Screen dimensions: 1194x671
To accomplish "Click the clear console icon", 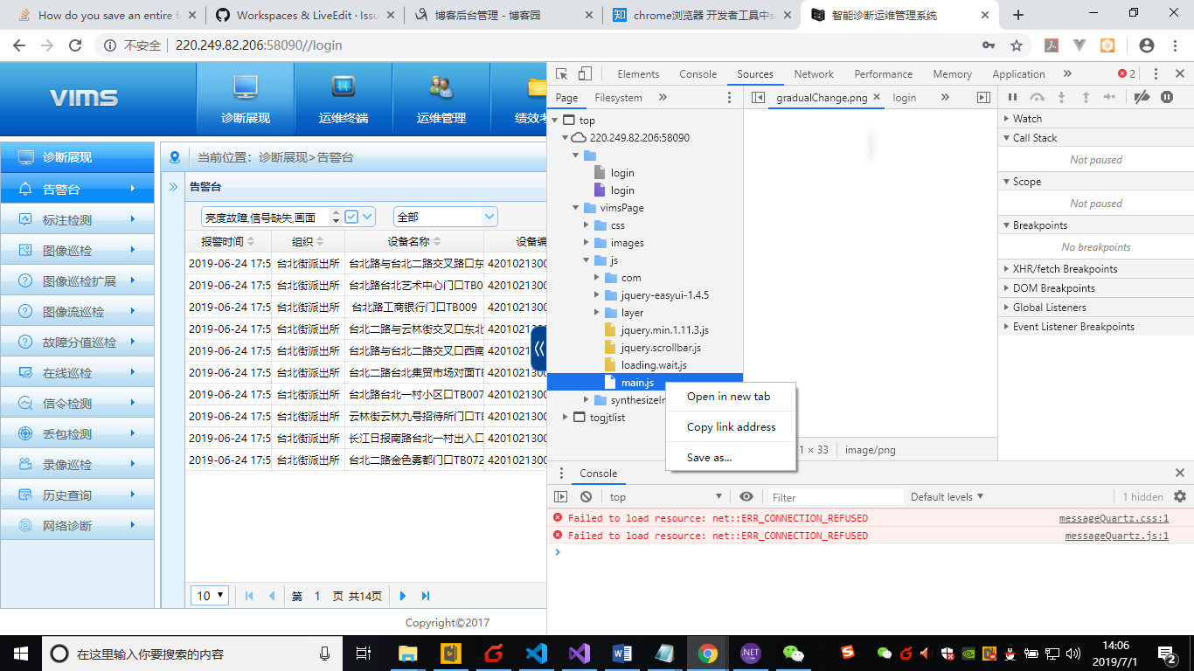I will click(x=586, y=496).
